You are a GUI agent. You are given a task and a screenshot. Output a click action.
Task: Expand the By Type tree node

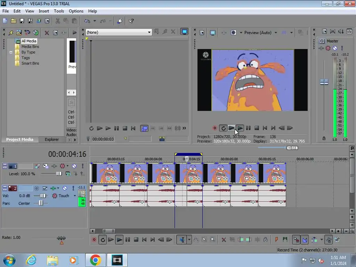coord(11,52)
